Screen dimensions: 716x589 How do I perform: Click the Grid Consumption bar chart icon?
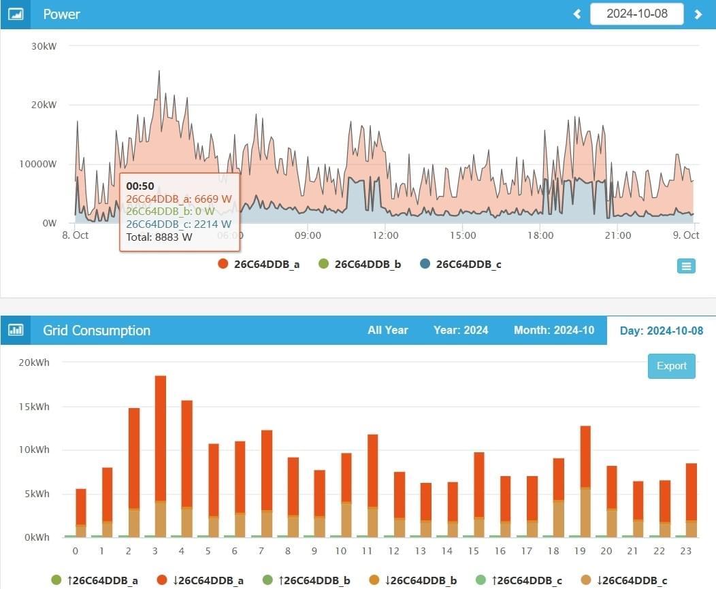pyautogui.click(x=16, y=330)
